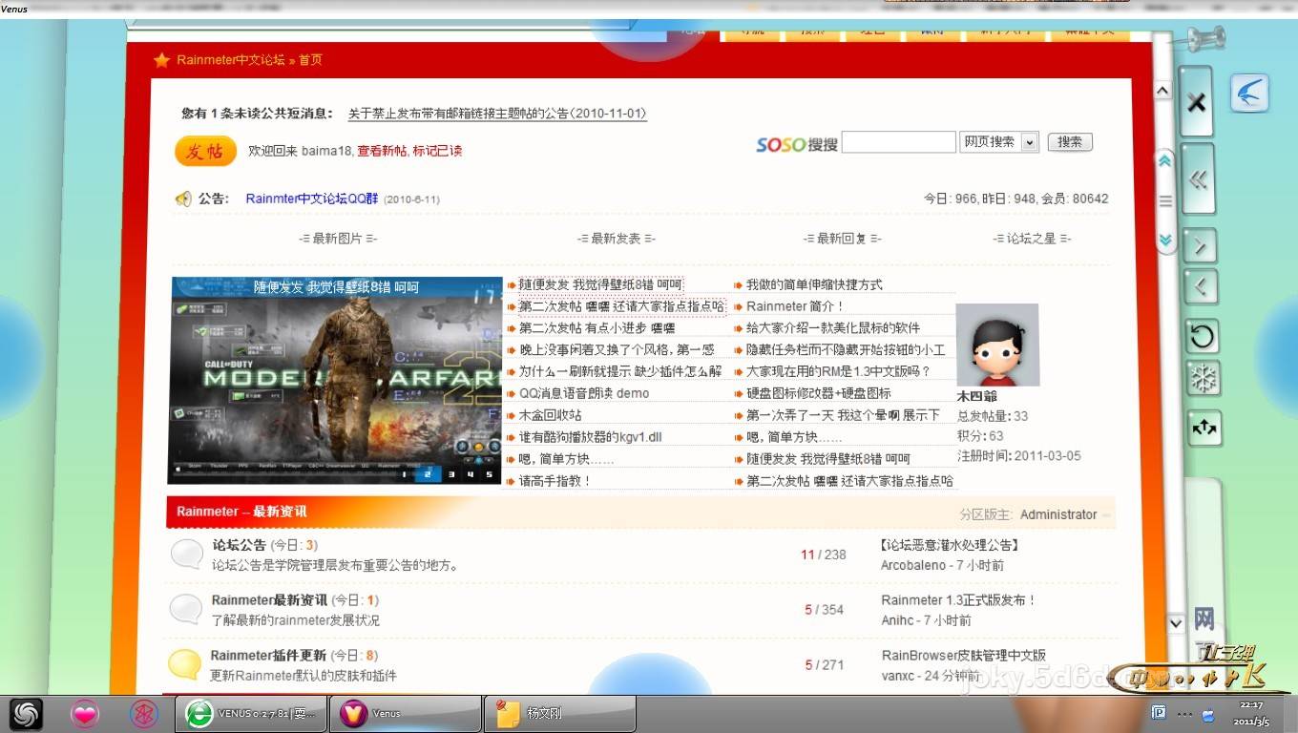Open the reply Rainmeter 简介！

pos(796,306)
